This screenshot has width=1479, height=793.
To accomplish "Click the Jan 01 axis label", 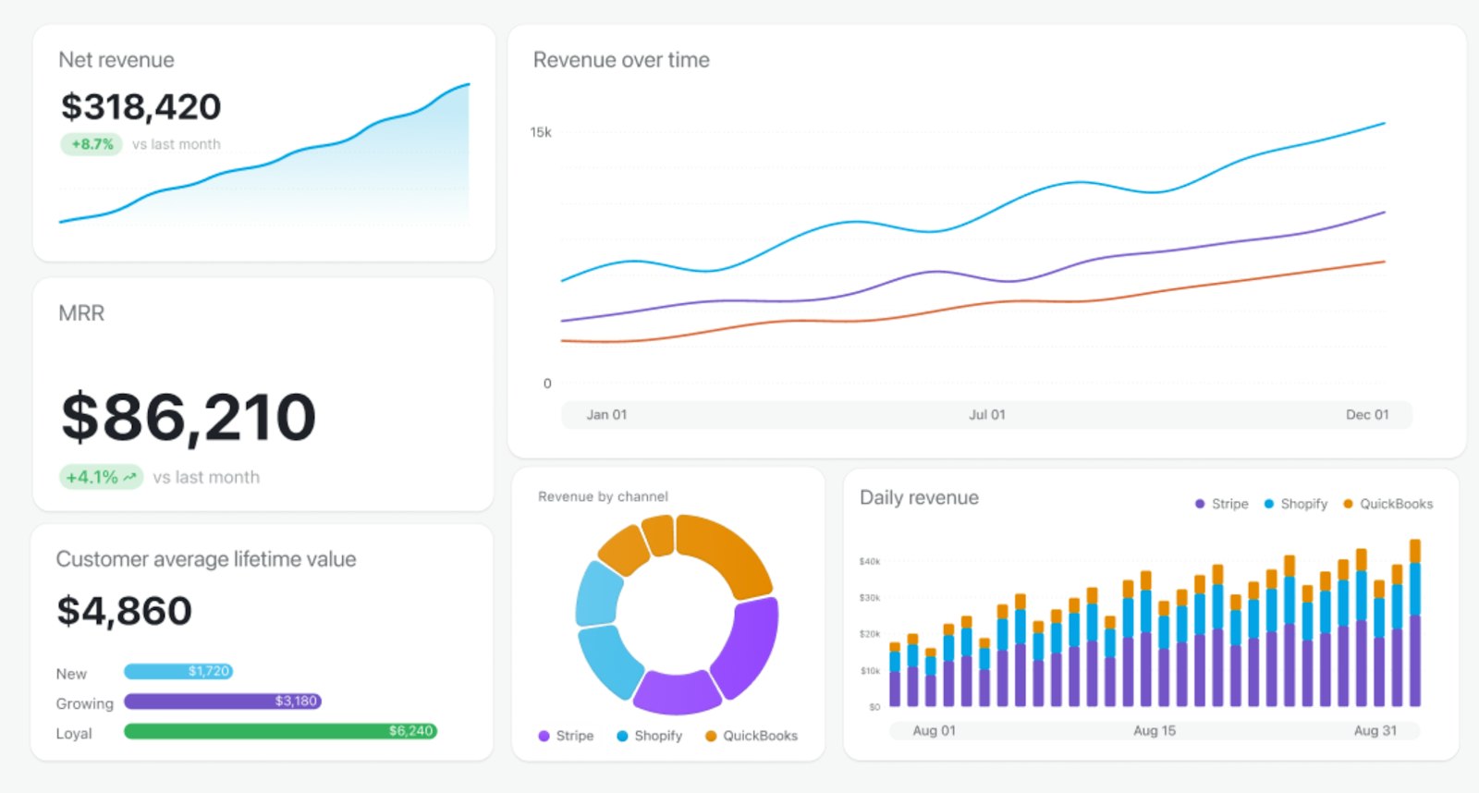I will pos(606,415).
